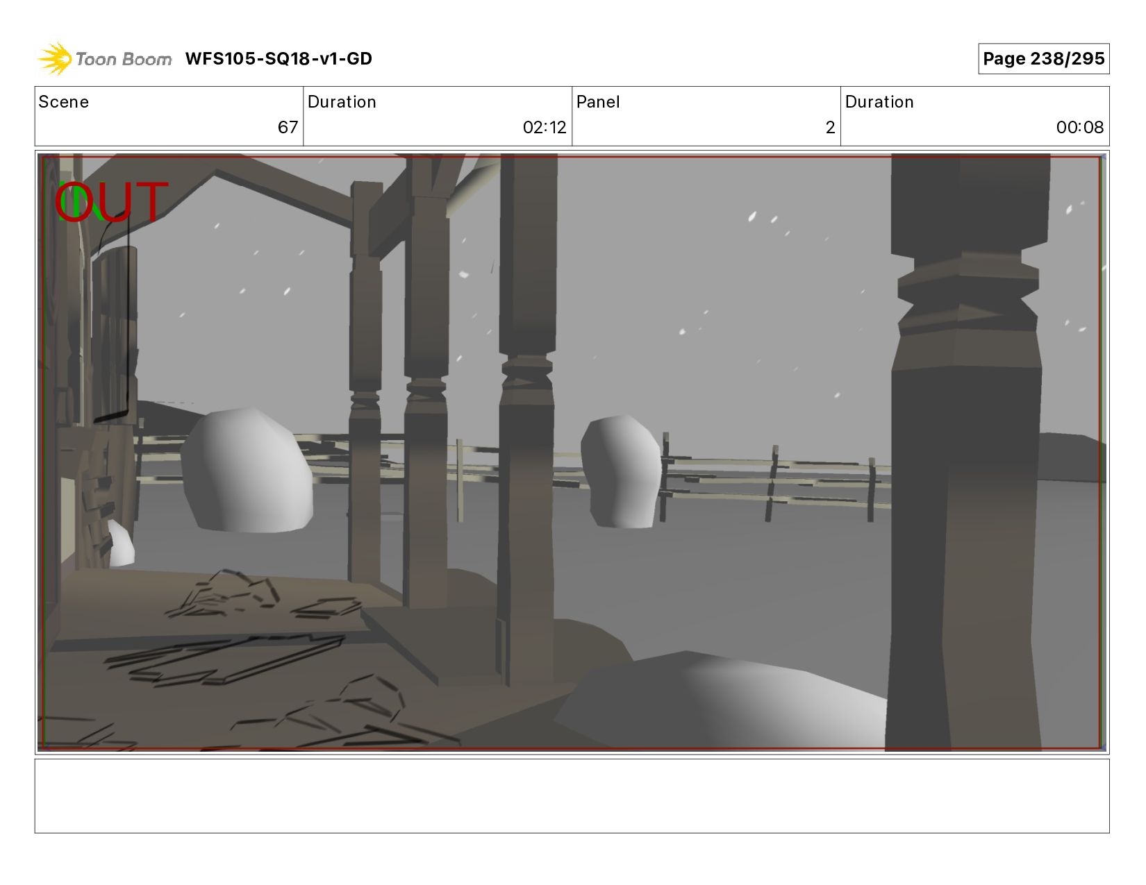
Task: Click the red OUT marker text
Action: pos(112,202)
